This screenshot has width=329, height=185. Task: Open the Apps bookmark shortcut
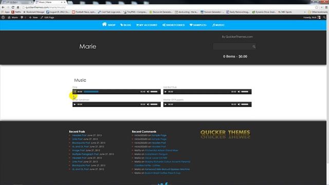pos(6,12)
